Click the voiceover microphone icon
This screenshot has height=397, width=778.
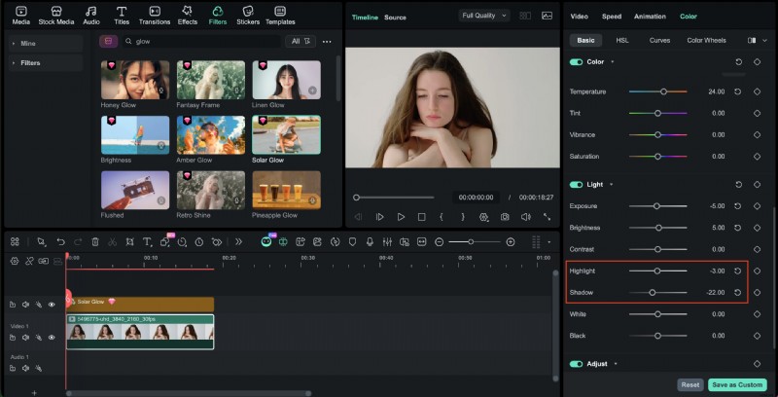370,241
